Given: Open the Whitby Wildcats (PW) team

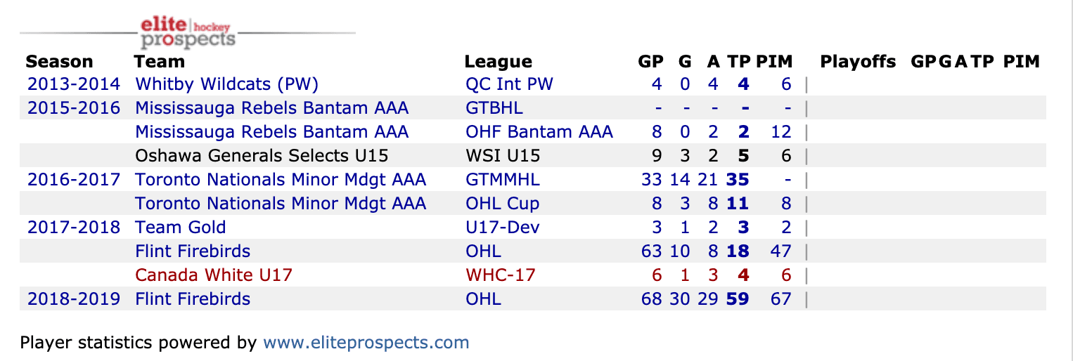Looking at the screenshot, I should click(226, 84).
